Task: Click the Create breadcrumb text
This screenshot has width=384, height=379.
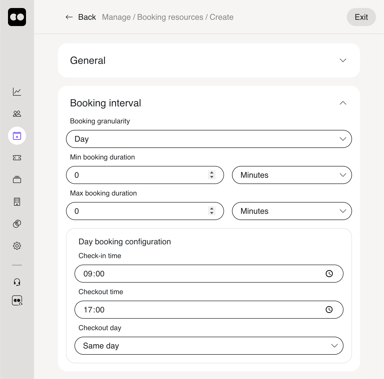Action: coord(221,17)
